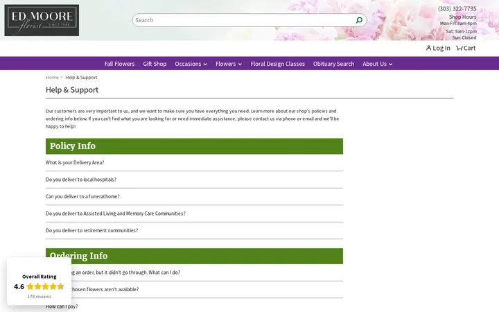
Task: Go to Home breadcrumb link
Action: click(x=52, y=78)
